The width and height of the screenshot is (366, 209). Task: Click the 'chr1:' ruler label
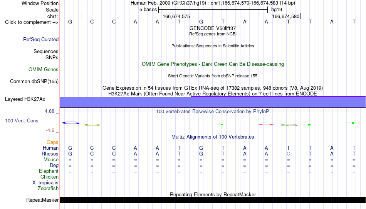pyautogui.click(x=53, y=16)
